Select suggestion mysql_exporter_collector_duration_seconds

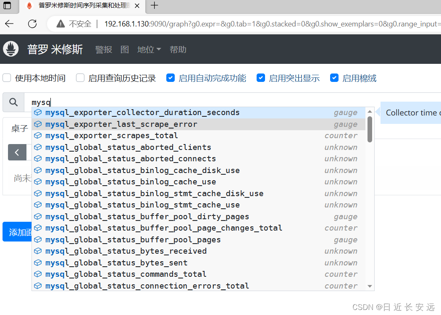(198, 113)
